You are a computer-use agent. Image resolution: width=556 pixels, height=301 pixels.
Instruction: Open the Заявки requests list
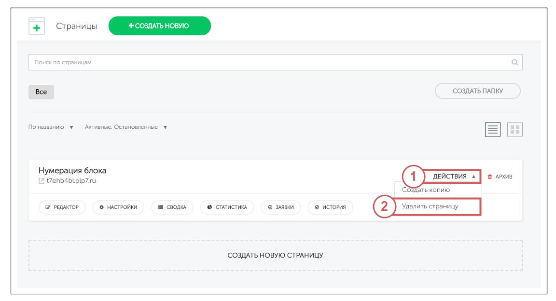coord(281,207)
